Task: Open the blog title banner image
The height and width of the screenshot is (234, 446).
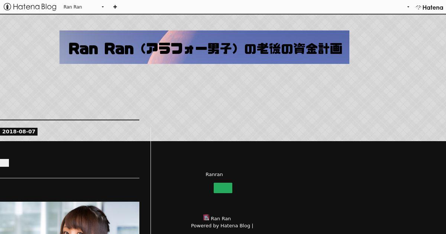Action: click(204, 47)
